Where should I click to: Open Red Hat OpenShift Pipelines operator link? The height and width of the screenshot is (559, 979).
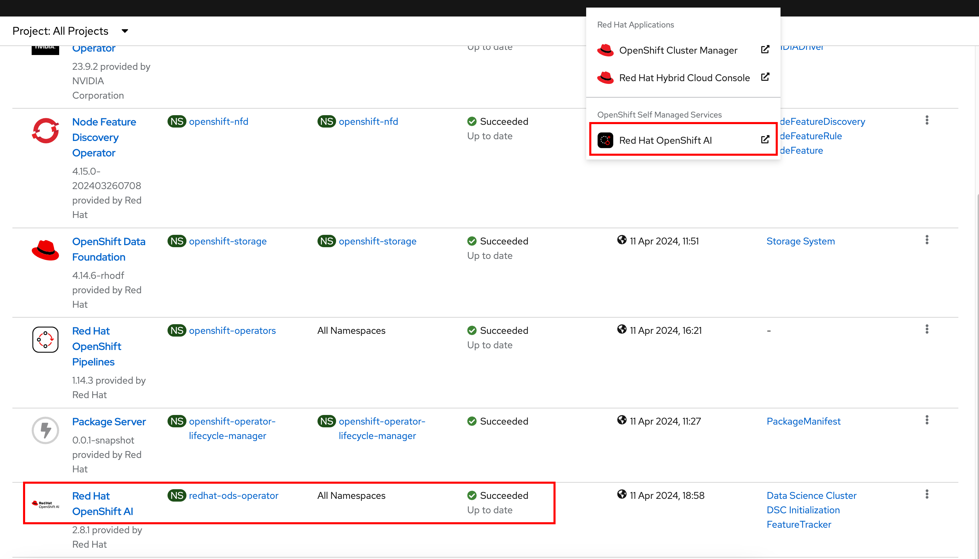(x=96, y=346)
